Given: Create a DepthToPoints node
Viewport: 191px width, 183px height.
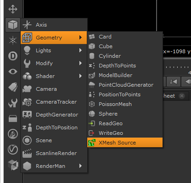Looking at the screenshot, I should (x=125, y=66).
